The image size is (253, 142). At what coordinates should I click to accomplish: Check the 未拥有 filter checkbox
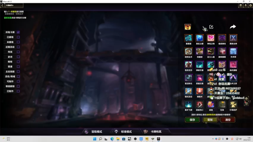18,42
